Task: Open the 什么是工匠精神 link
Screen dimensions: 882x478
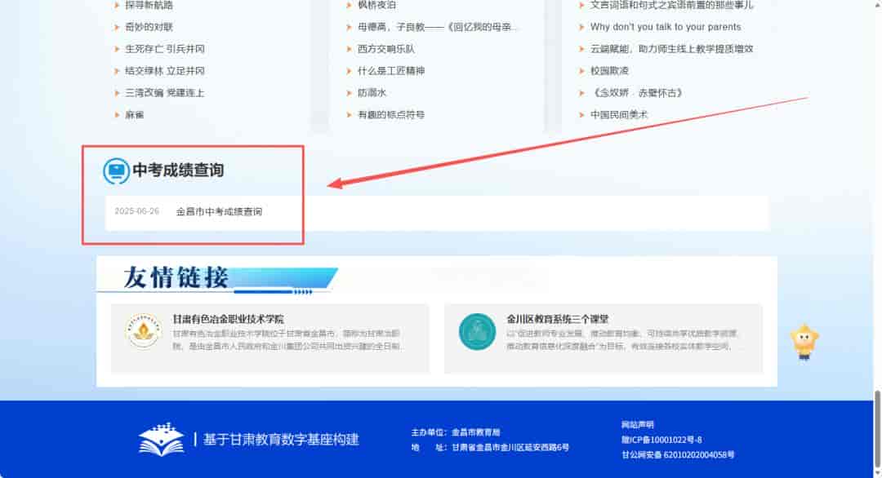Action: coord(391,71)
